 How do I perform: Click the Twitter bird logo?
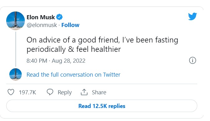point(193,16)
